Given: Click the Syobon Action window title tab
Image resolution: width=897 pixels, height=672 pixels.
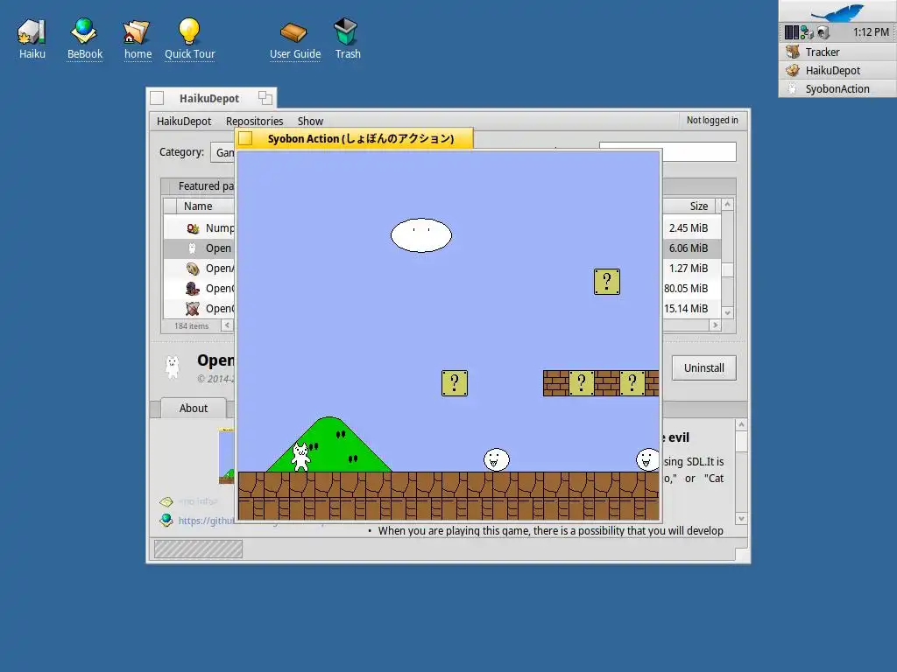Looking at the screenshot, I should [360, 139].
